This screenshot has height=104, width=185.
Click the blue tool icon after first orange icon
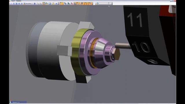pyautogui.click(x=65, y=3)
